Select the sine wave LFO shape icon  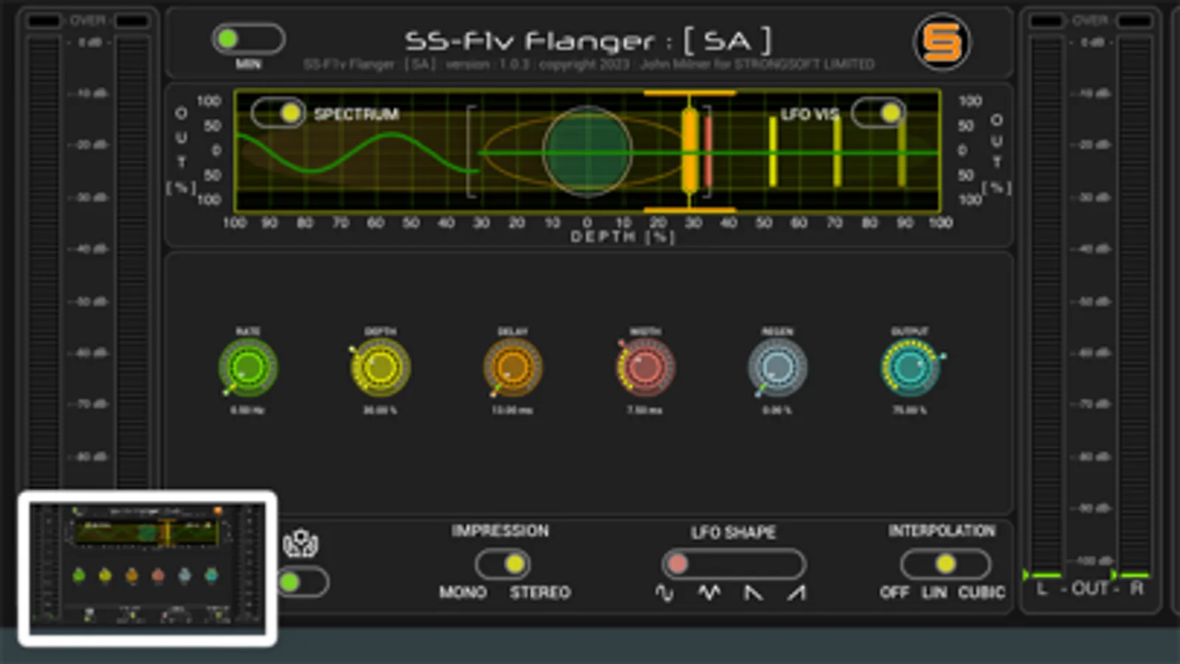pos(665,592)
